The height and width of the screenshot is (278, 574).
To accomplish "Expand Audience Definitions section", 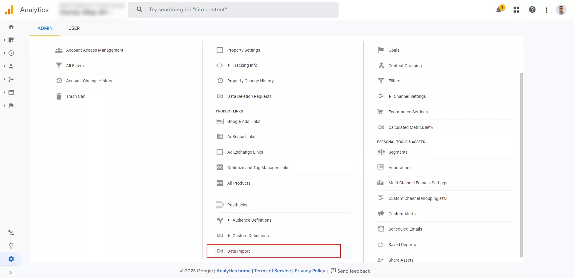I will [x=229, y=220].
